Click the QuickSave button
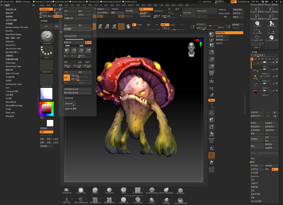 tap(207, 2)
